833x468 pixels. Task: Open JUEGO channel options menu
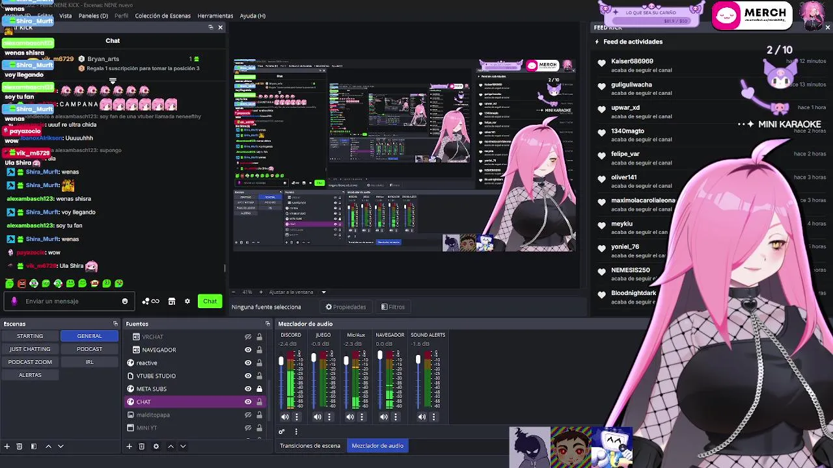pyautogui.click(x=329, y=417)
